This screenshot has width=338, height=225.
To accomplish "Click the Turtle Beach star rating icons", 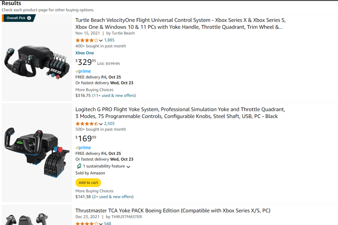I will (x=87, y=40).
